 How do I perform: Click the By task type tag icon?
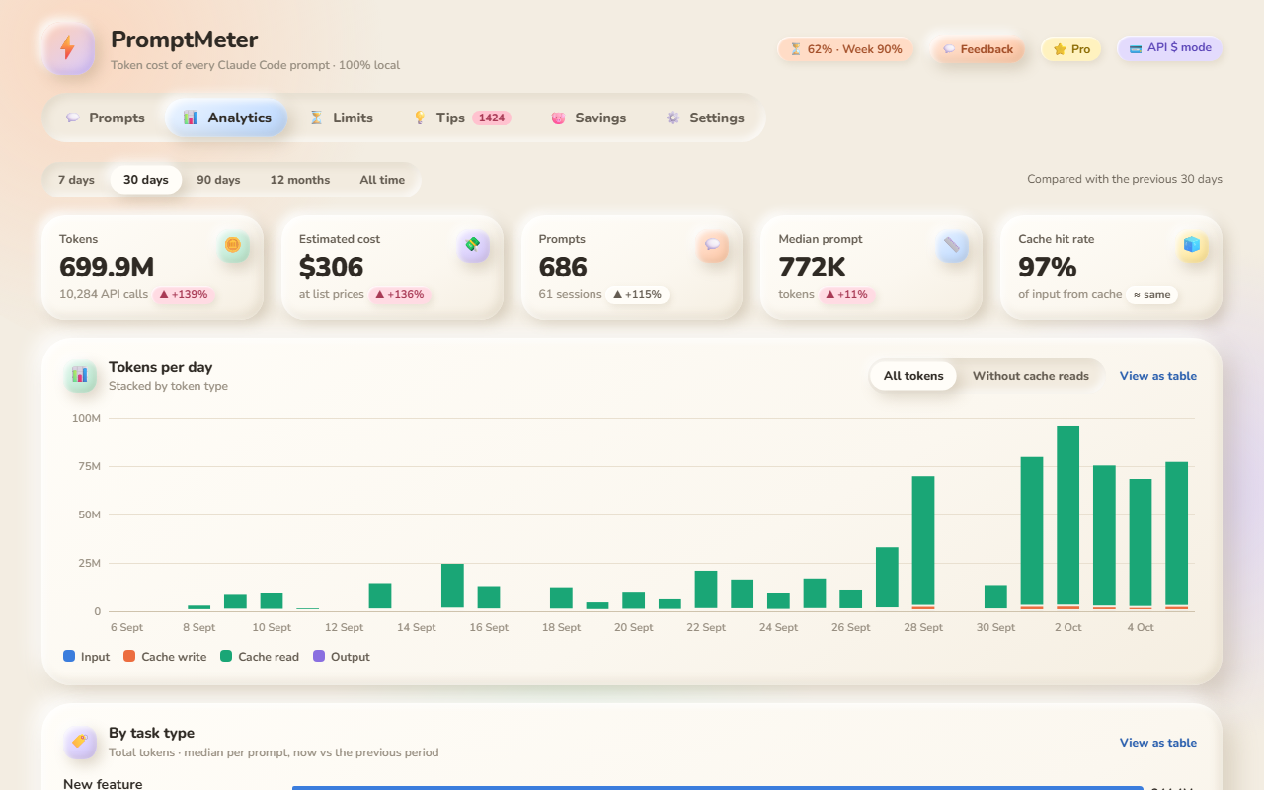click(80, 742)
